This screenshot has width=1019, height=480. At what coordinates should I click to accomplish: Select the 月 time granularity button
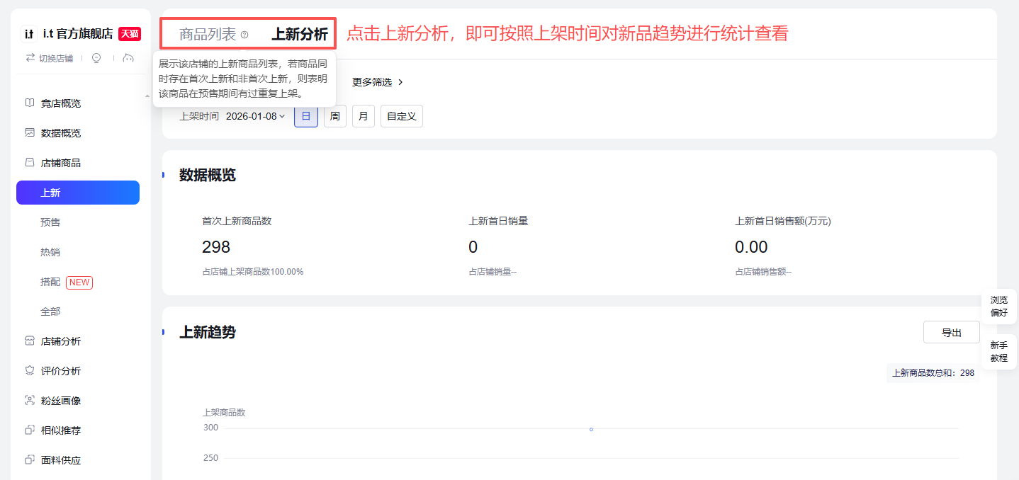[x=364, y=116]
